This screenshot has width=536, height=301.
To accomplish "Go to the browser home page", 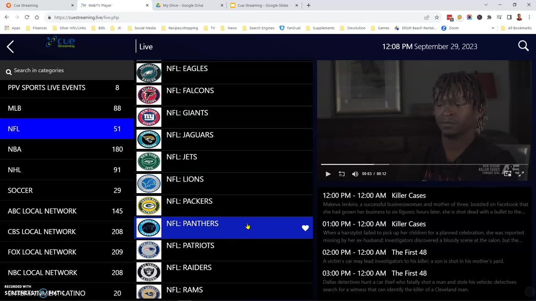I will click(x=37, y=17).
